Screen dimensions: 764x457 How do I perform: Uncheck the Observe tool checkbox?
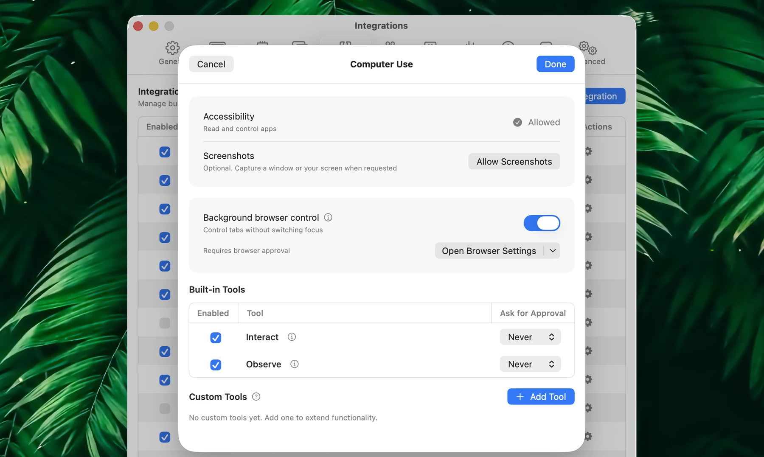tap(216, 365)
